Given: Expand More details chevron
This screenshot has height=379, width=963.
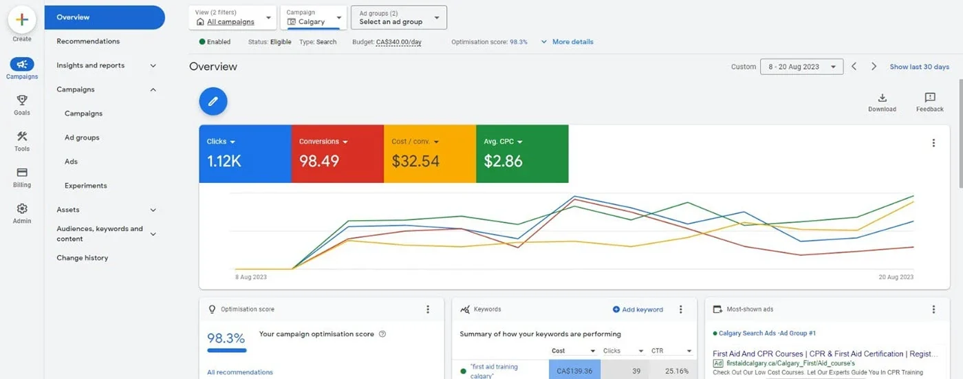Looking at the screenshot, I should (x=544, y=42).
